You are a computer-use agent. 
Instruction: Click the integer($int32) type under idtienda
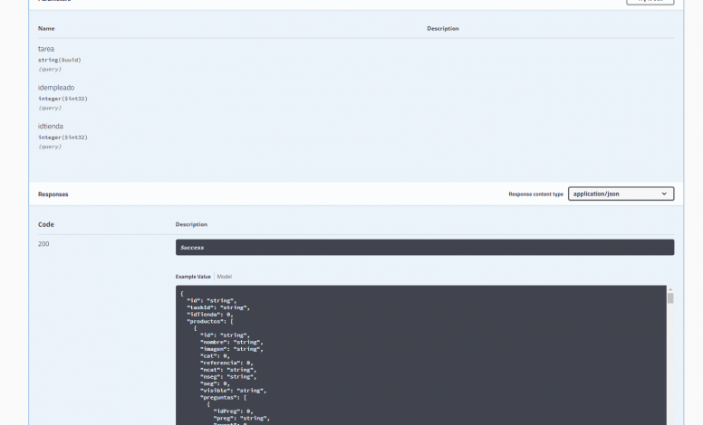coord(63,137)
